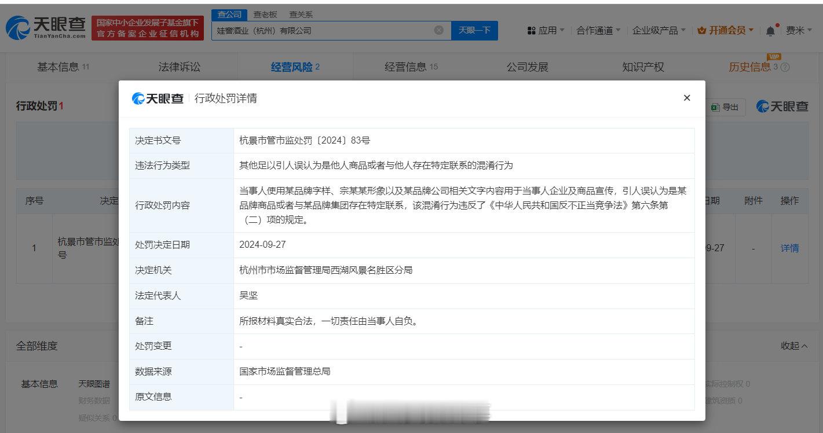Image resolution: width=823 pixels, height=433 pixels.
Task: Open the 费米 user account dropdown
Action: tap(799, 30)
